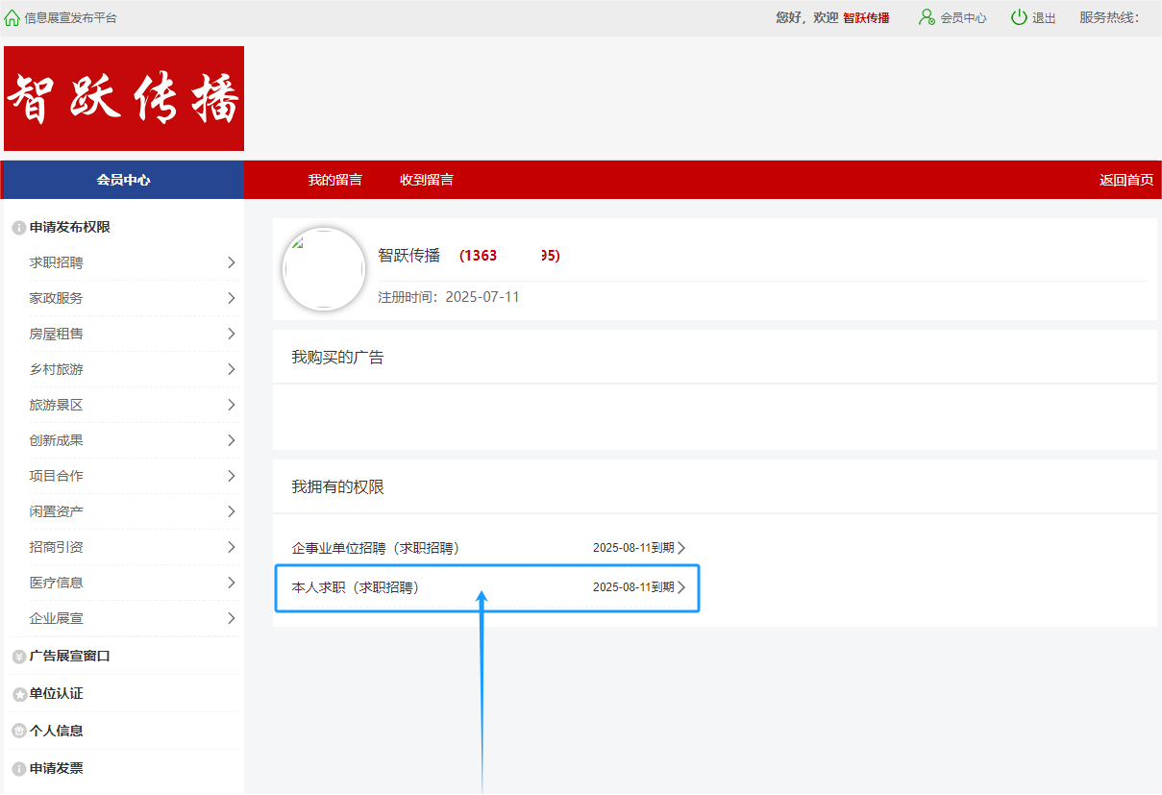
Task: Click 退出 to log out
Action: click(1044, 18)
